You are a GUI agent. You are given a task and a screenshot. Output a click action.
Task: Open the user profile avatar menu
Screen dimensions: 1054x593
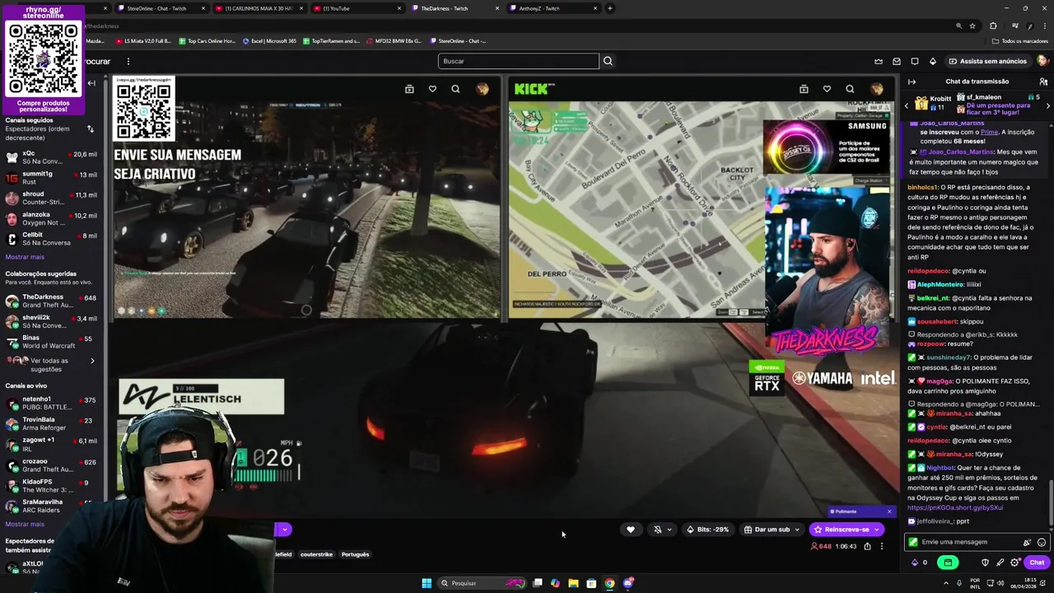1042,61
